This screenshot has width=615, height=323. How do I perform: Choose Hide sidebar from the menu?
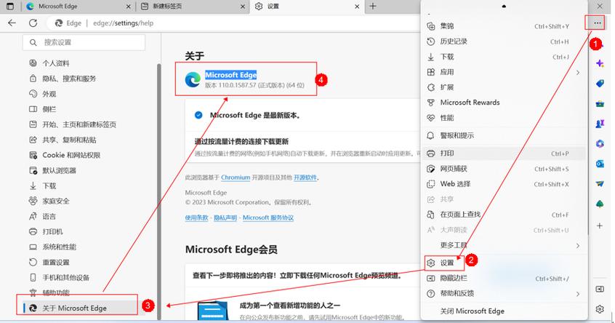505,278
